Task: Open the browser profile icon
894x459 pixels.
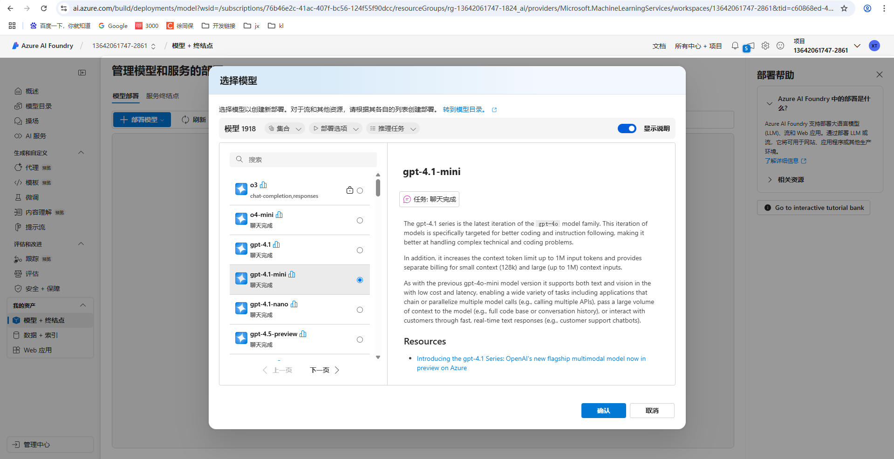Action: coord(867,8)
